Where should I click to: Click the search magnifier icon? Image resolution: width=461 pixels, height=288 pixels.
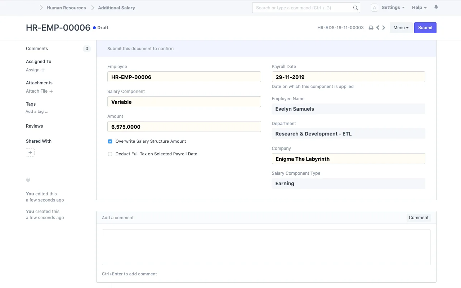[x=355, y=8]
